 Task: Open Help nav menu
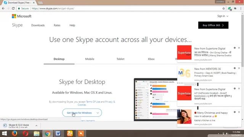[72, 25]
